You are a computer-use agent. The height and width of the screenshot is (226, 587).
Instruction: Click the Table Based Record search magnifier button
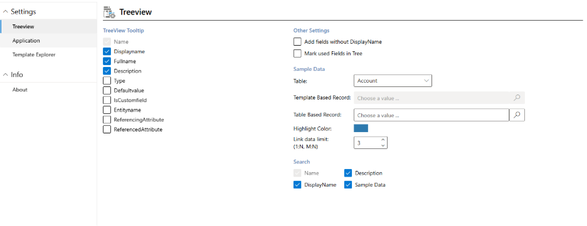coord(517,115)
